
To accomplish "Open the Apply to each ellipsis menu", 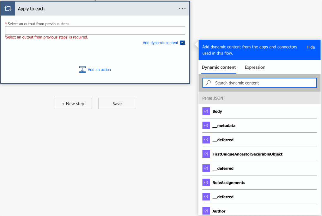I will [182, 9].
